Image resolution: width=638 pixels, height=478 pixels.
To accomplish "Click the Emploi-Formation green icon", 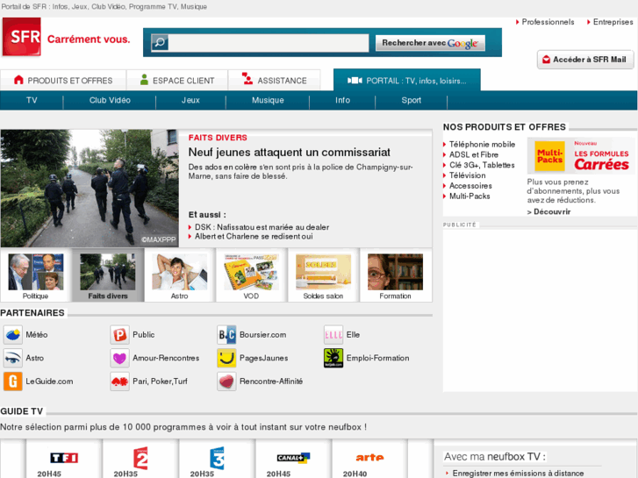I will pyautogui.click(x=333, y=358).
